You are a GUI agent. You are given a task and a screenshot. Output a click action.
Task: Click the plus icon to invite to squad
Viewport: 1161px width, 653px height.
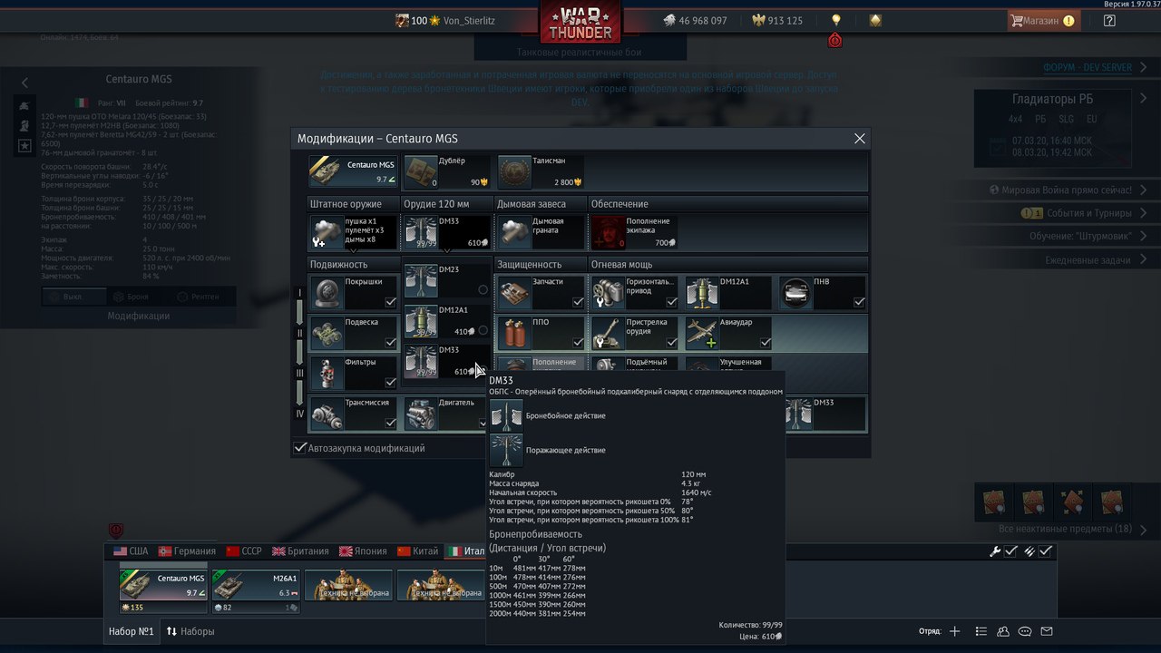coord(954,631)
